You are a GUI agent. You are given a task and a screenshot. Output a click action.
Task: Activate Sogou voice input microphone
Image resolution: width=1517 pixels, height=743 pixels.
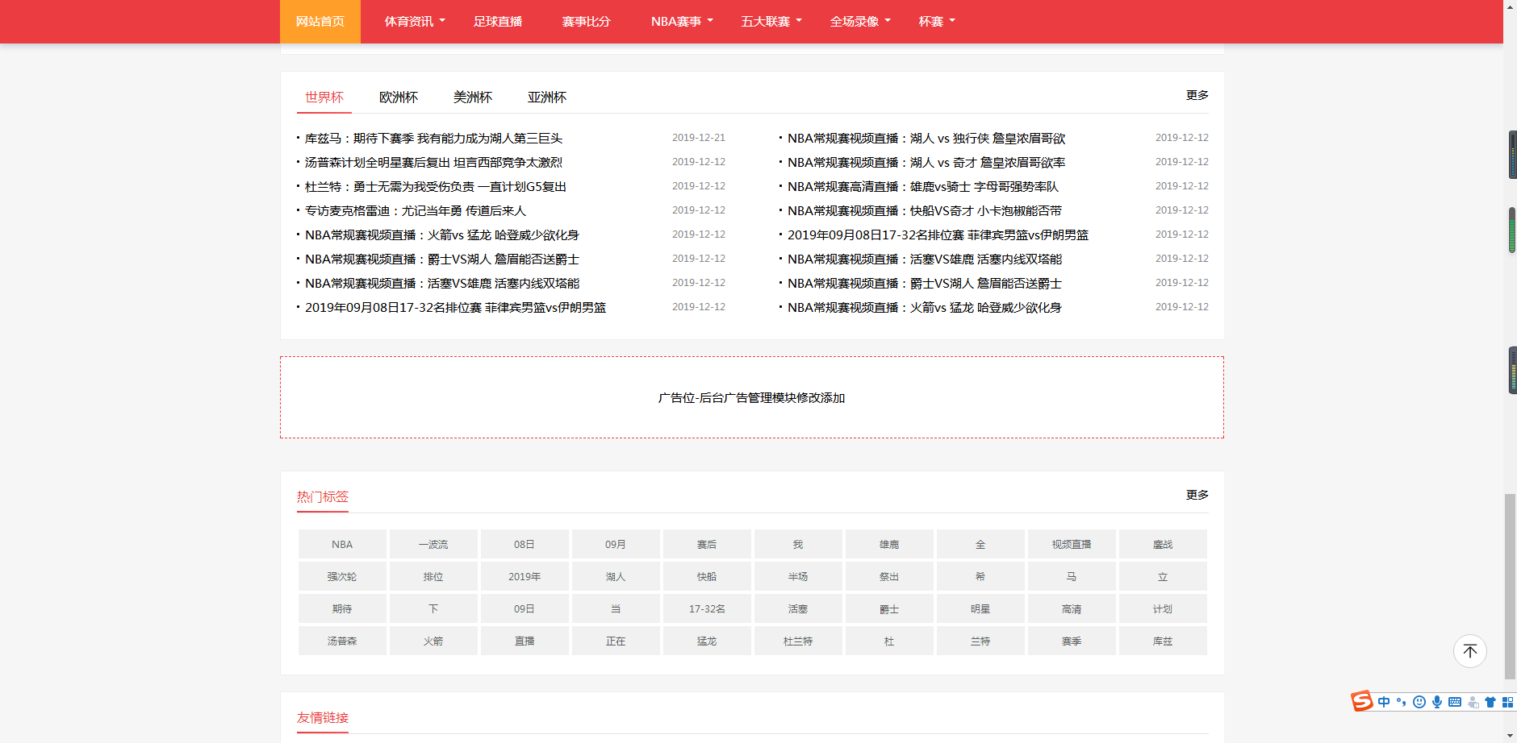[x=1437, y=702]
